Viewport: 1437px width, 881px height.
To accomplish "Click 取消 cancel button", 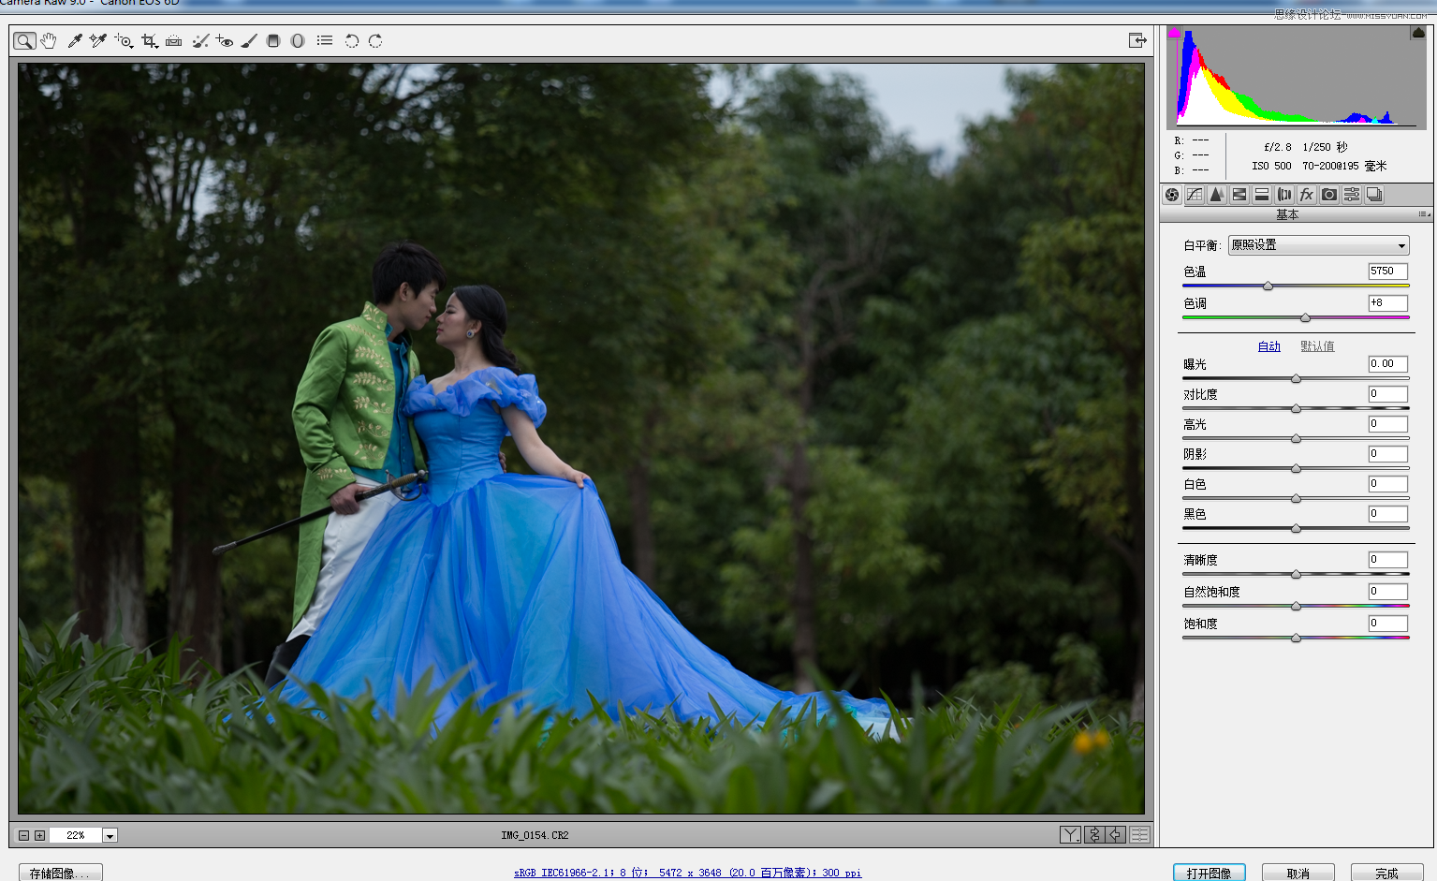I will 1298,873.
